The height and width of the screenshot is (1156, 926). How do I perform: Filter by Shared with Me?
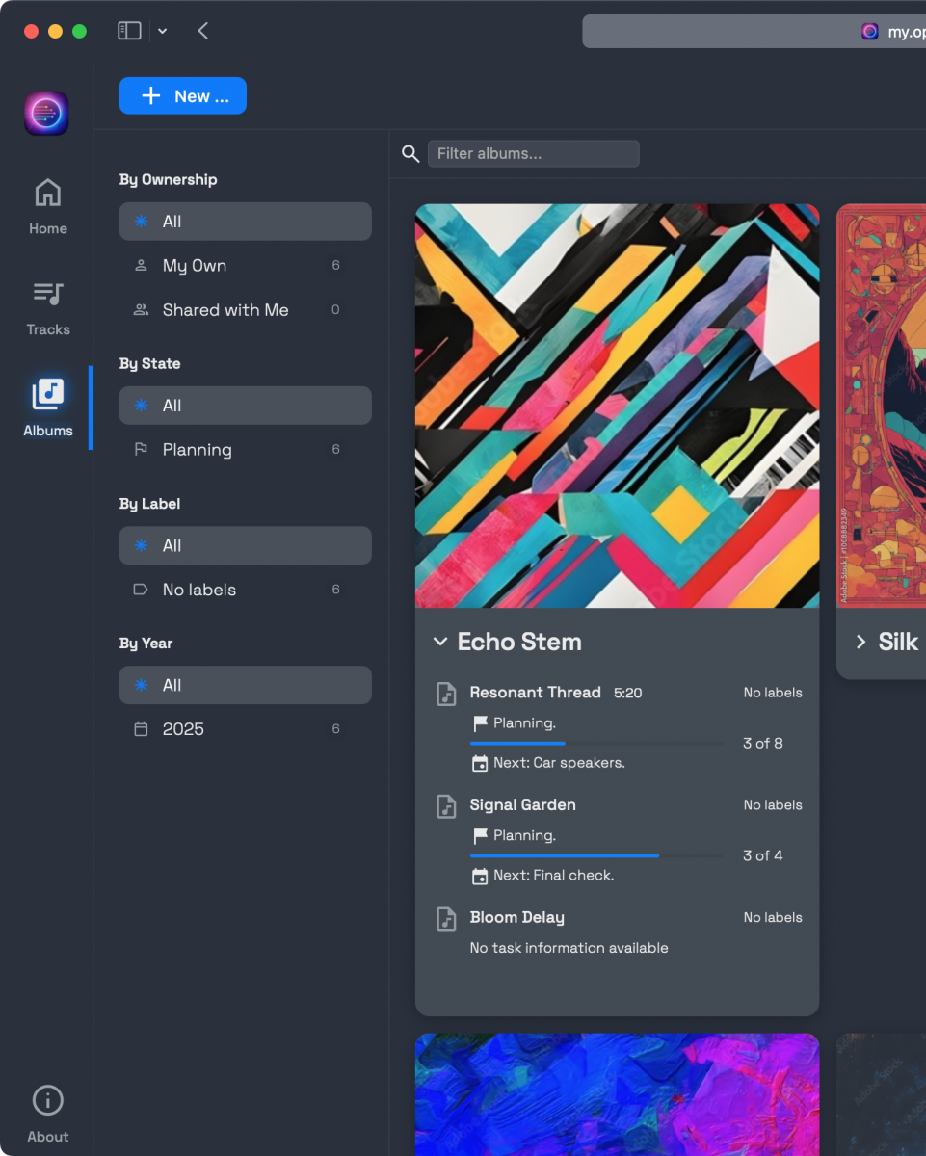click(x=246, y=310)
